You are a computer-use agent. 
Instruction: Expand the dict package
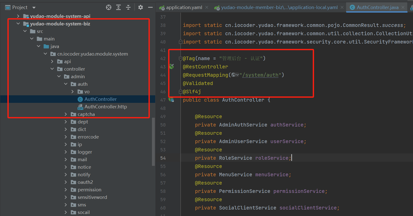pyautogui.click(x=66, y=129)
